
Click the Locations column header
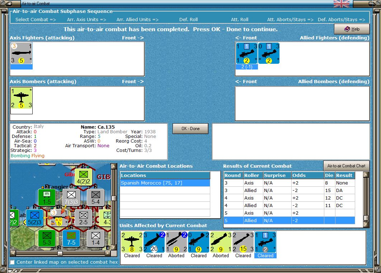pyautogui.click(x=165, y=176)
